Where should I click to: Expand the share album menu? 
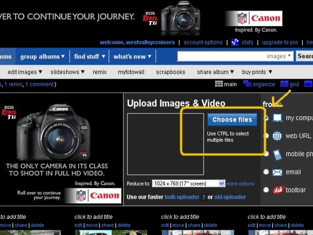pos(215,72)
